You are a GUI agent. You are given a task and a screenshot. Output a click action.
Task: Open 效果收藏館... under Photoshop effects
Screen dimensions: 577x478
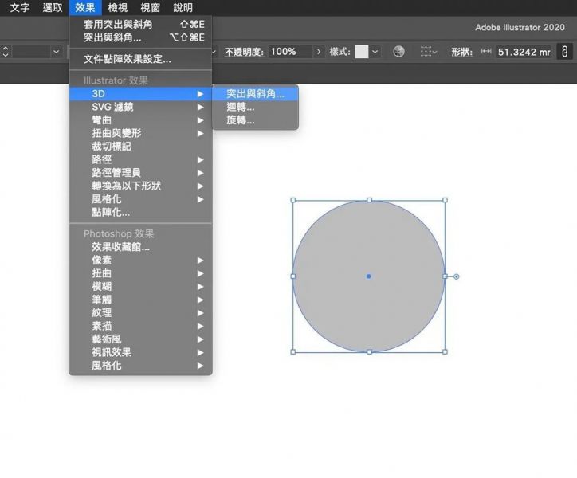(120, 247)
